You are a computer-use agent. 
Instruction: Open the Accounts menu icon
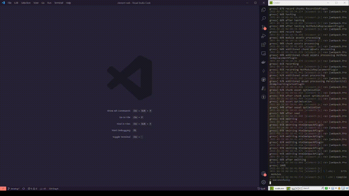coord(263,174)
